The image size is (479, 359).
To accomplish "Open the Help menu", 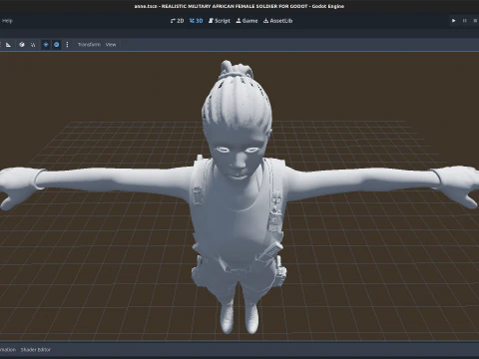I will [7, 21].
